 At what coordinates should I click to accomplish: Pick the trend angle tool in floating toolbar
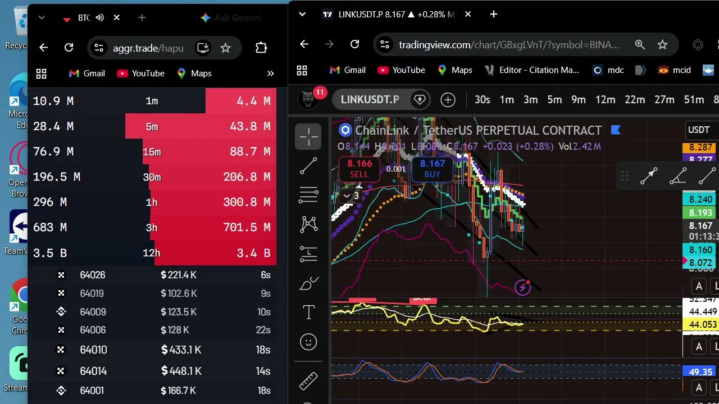tap(678, 176)
